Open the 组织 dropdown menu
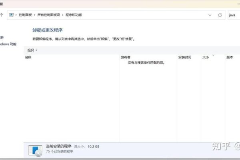 (x=32, y=50)
